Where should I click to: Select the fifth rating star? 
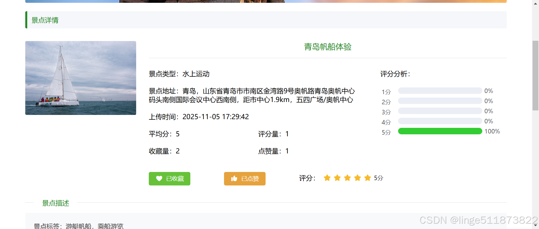click(x=367, y=178)
